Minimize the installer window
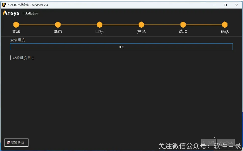Screen dimensions: 243x151 [x=214, y=5]
